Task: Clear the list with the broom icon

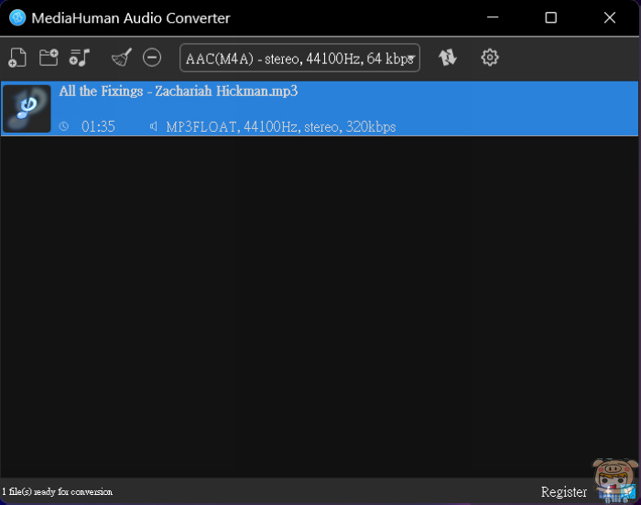Action: 122,58
